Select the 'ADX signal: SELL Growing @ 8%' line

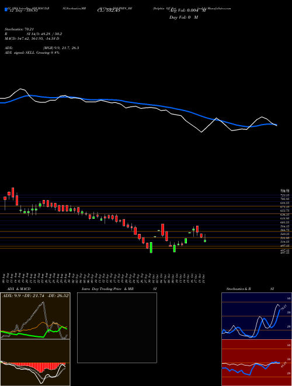32,53
